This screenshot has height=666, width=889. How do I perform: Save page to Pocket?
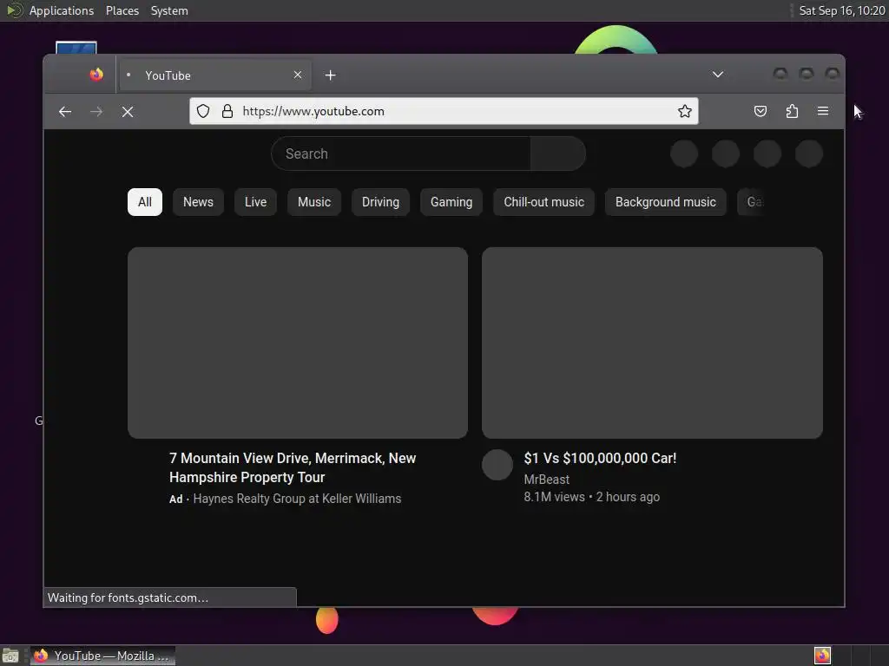pyautogui.click(x=761, y=111)
